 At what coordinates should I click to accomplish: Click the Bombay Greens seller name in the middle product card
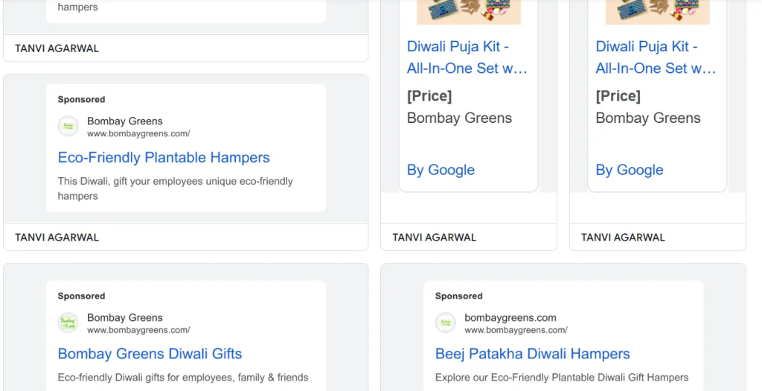click(459, 118)
